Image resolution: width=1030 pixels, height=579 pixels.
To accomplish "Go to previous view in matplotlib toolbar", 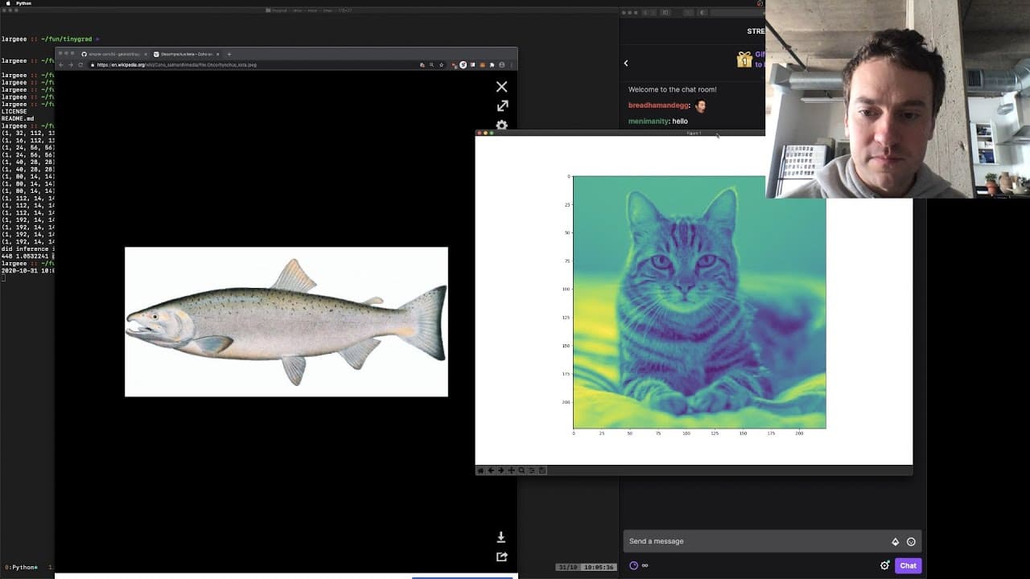I will coord(491,470).
